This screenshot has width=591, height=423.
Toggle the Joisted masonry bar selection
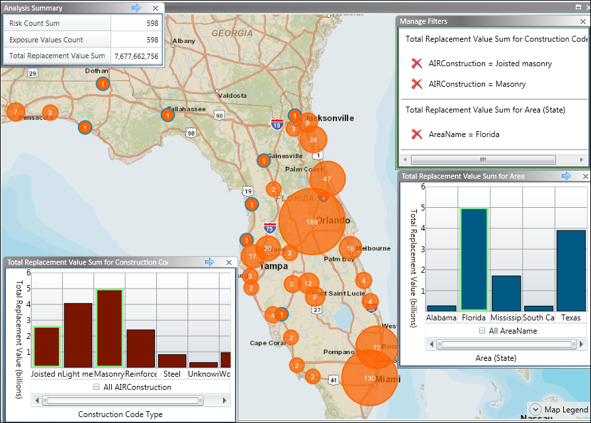46,346
